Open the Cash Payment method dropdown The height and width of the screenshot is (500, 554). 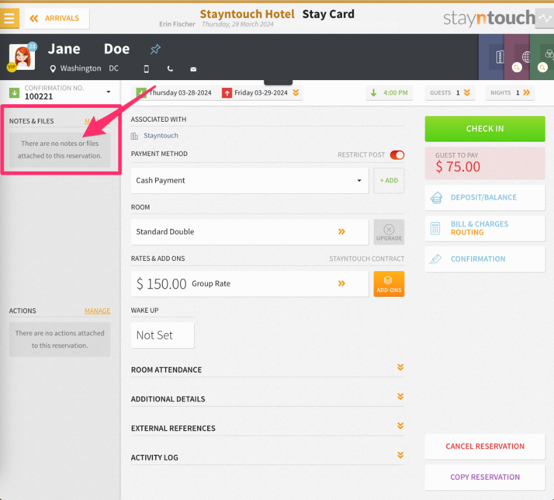249,181
